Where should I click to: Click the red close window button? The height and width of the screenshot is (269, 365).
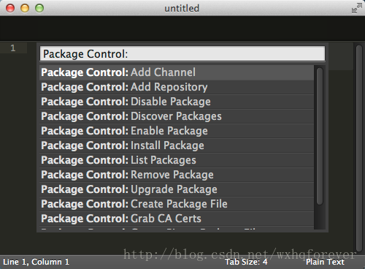click(x=10, y=8)
